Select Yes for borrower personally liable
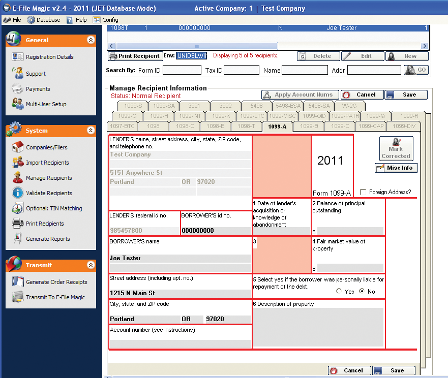Viewport: 448px width, 378px height. pos(339,292)
